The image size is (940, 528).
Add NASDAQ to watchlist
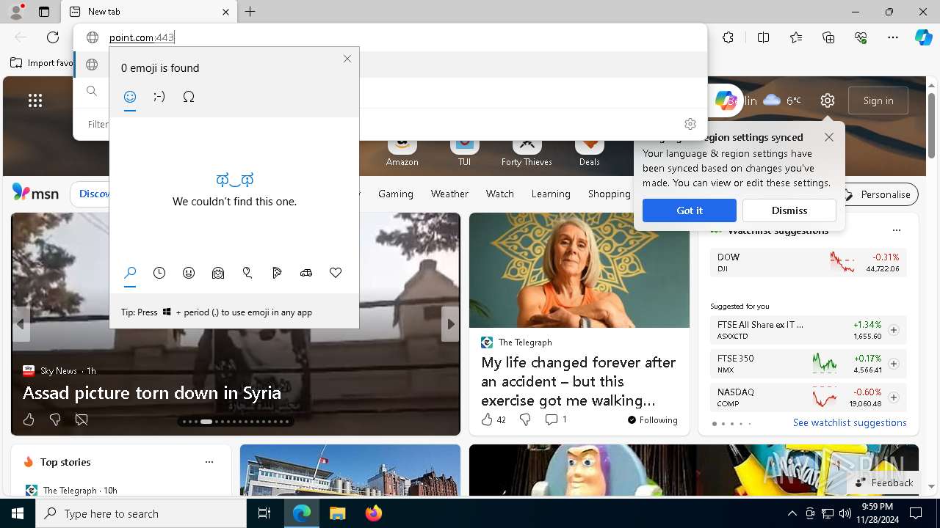click(894, 397)
